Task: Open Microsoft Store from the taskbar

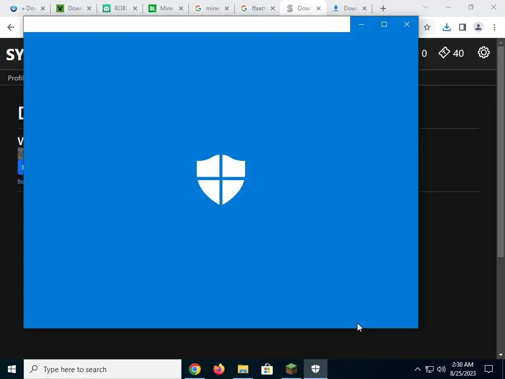Action: (267, 369)
